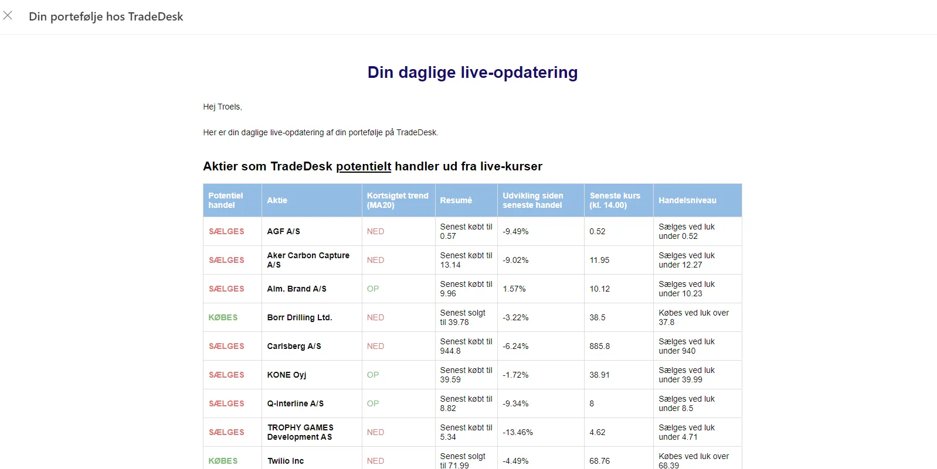Select TROPHY GAMES Development AS entry
Screen dimensions: 937x469
point(300,432)
